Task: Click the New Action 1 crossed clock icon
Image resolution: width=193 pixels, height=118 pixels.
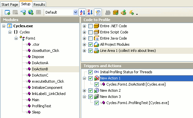Action: tap(96, 78)
